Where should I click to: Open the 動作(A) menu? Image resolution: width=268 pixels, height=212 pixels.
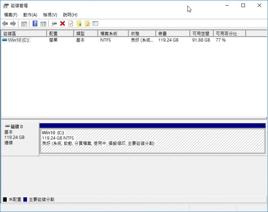pos(30,15)
